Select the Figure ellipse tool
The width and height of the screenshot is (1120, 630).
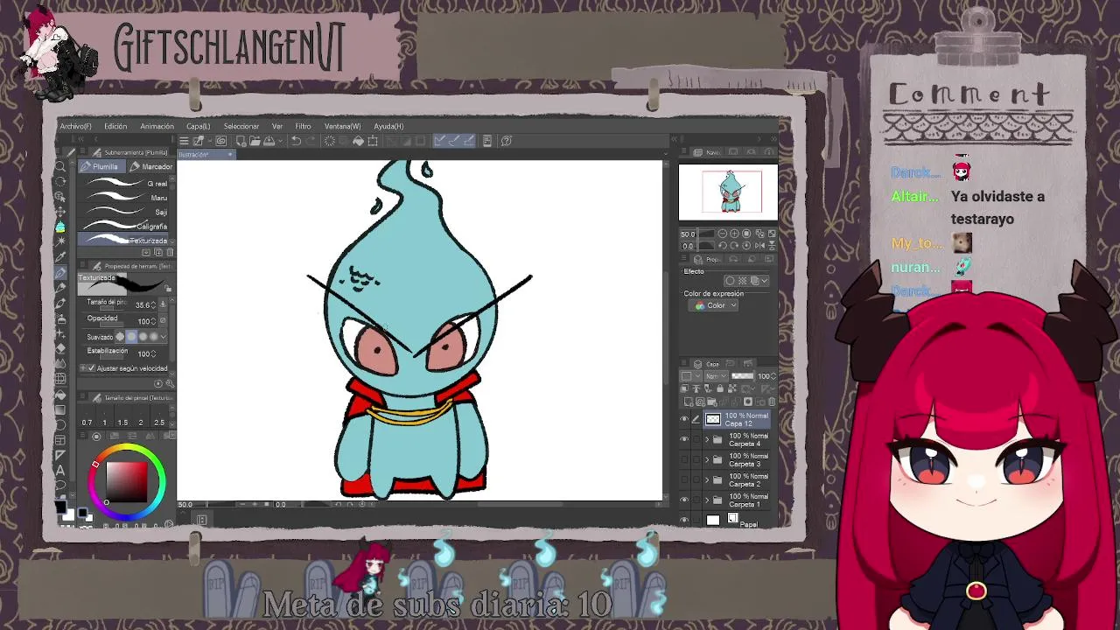[x=60, y=424]
